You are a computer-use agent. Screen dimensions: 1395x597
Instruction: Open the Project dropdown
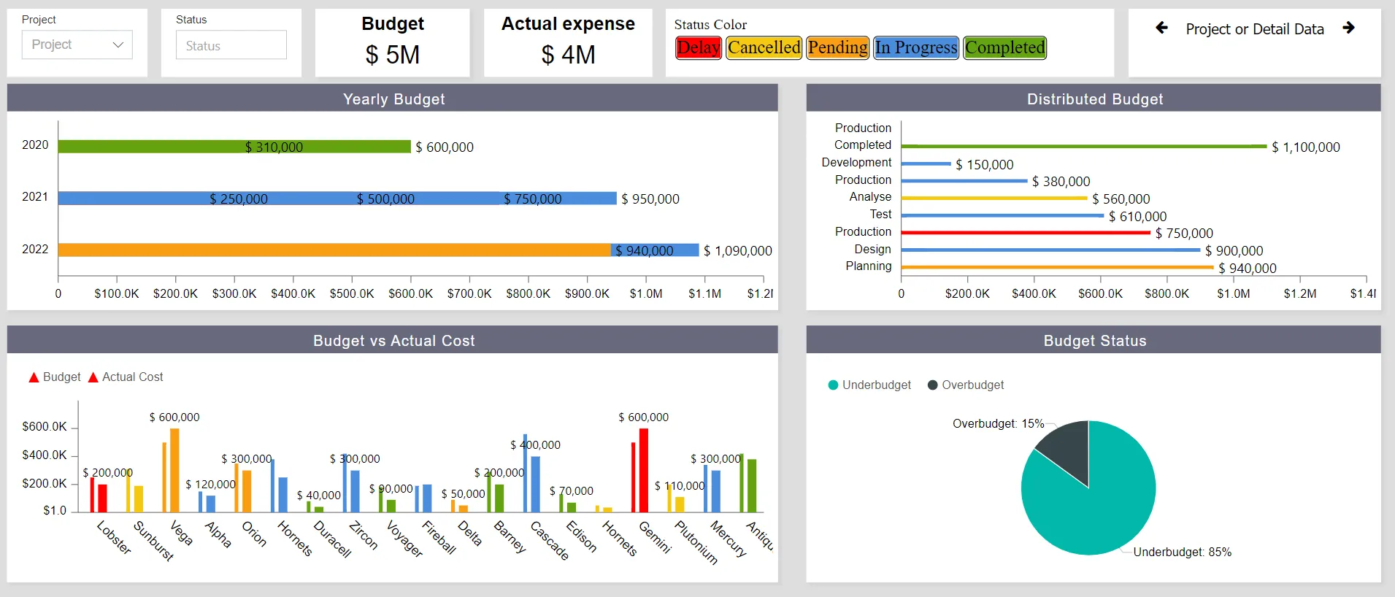(77, 45)
